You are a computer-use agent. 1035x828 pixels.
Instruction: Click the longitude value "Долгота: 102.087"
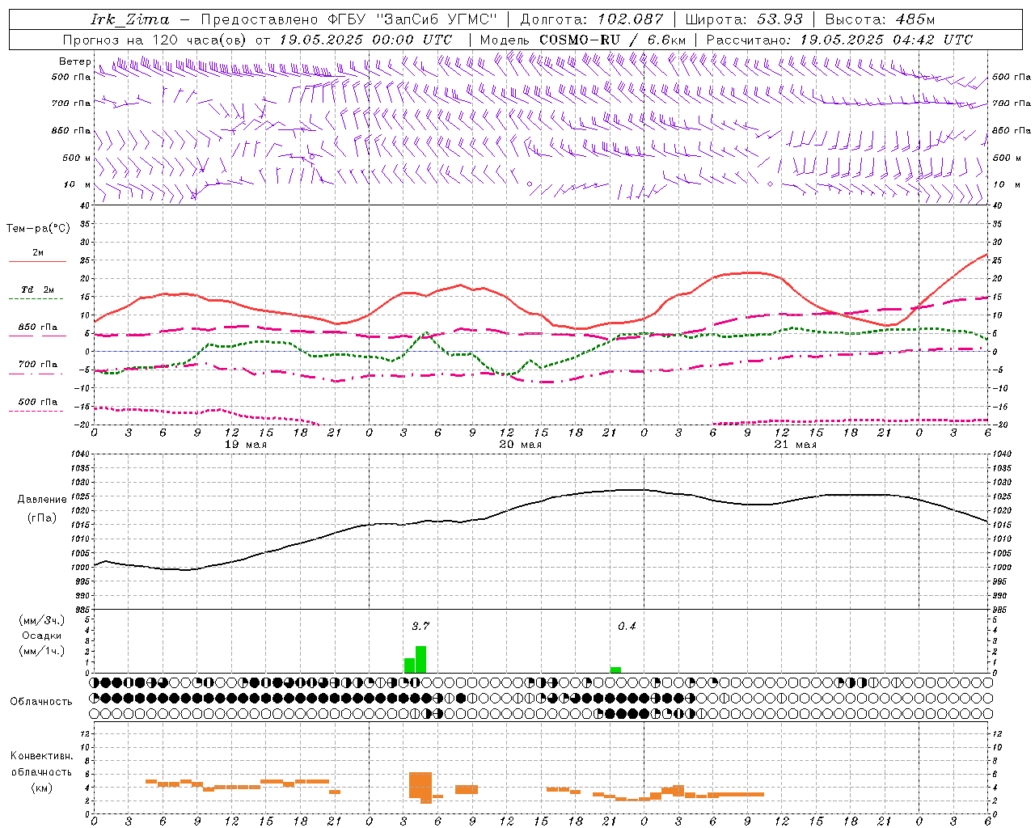[592, 19]
